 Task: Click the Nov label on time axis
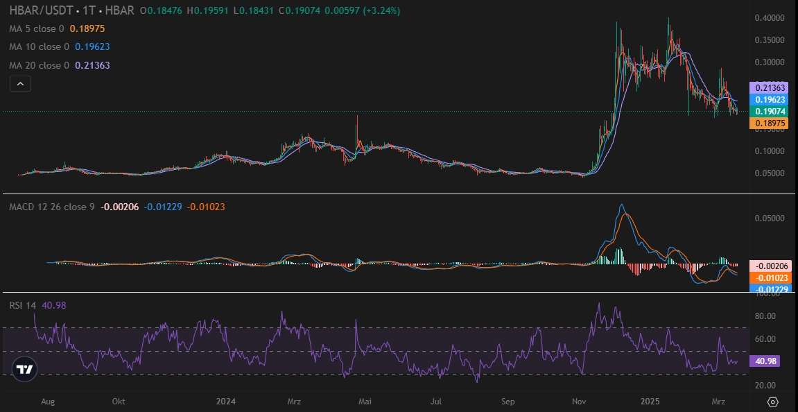pos(579,402)
